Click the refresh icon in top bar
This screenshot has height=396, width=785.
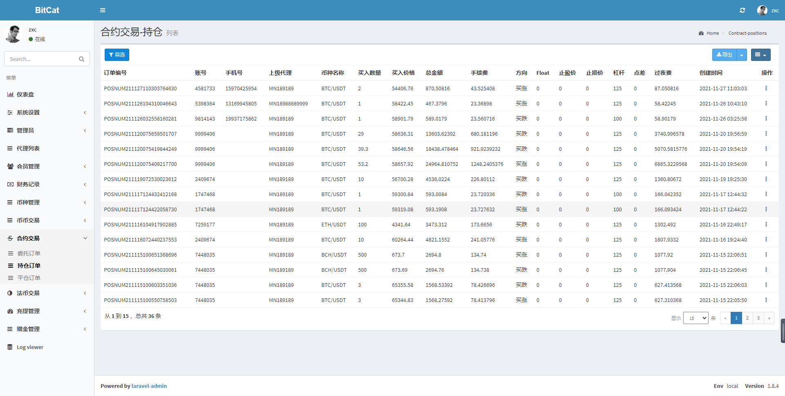pos(742,10)
